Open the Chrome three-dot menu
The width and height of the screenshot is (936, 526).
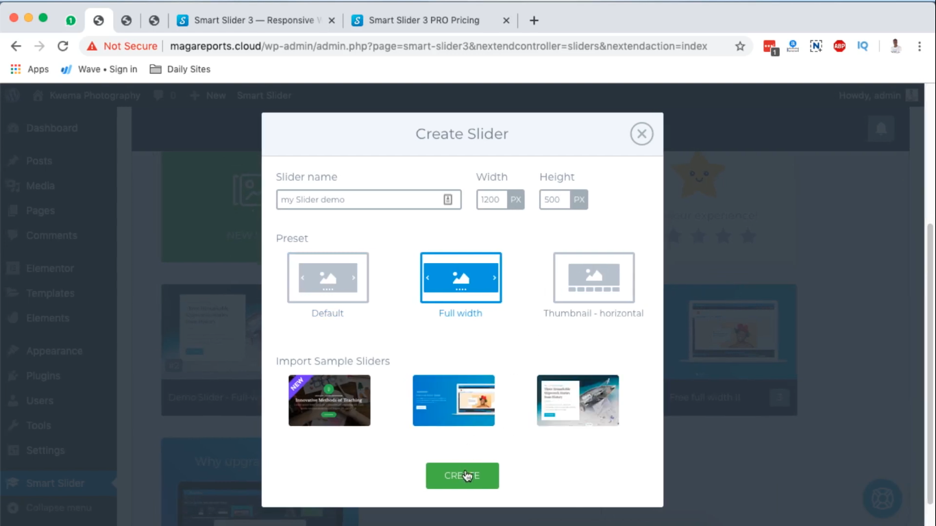(920, 46)
